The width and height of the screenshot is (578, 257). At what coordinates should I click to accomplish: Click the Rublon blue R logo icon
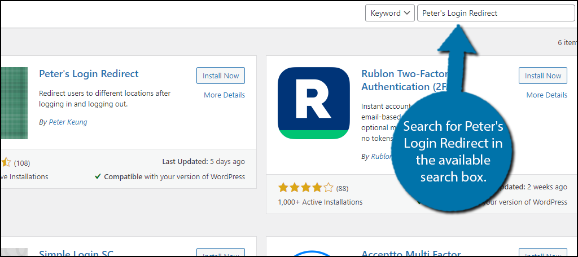click(314, 103)
